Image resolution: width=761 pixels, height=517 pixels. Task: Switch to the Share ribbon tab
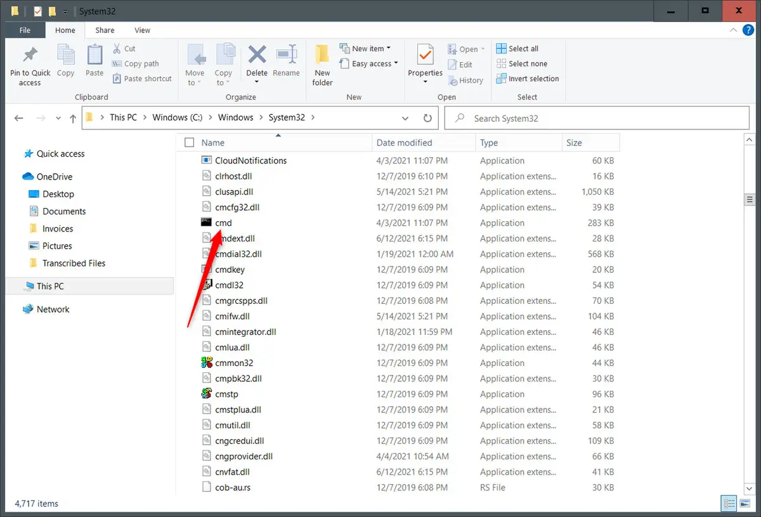tap(105, 30)
